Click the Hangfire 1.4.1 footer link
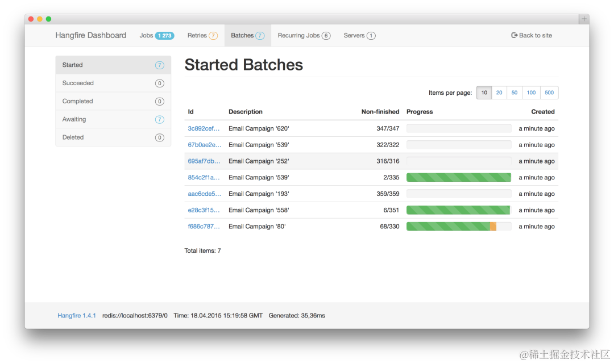The image size is (614, 364). pyautogui.click(x=77, y=316)
